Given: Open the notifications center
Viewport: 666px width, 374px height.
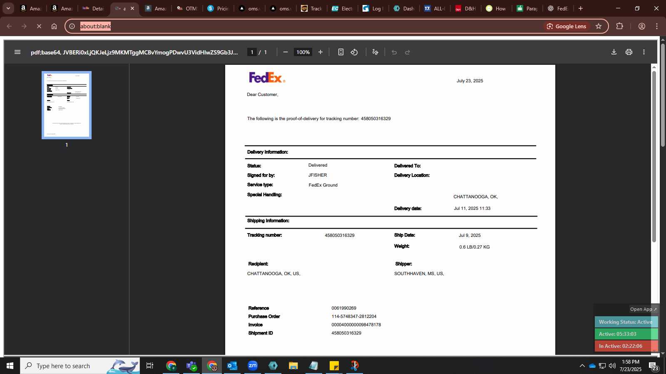Looking at the screenshot, I should pos(654,366).
